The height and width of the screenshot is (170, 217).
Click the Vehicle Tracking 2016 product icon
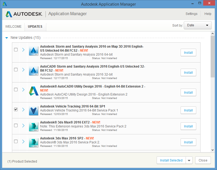coord(34,111)
